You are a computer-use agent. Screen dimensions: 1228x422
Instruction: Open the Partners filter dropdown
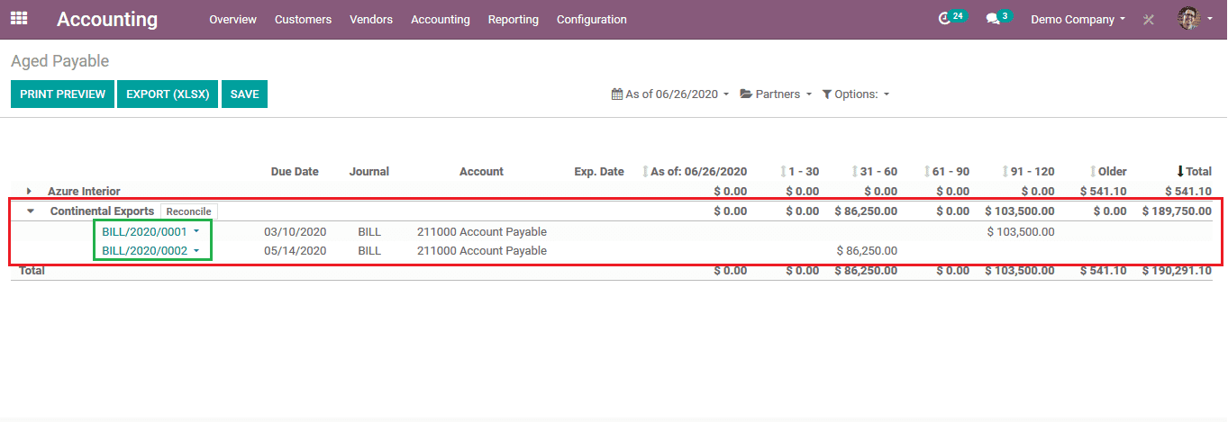click(776, 94)
